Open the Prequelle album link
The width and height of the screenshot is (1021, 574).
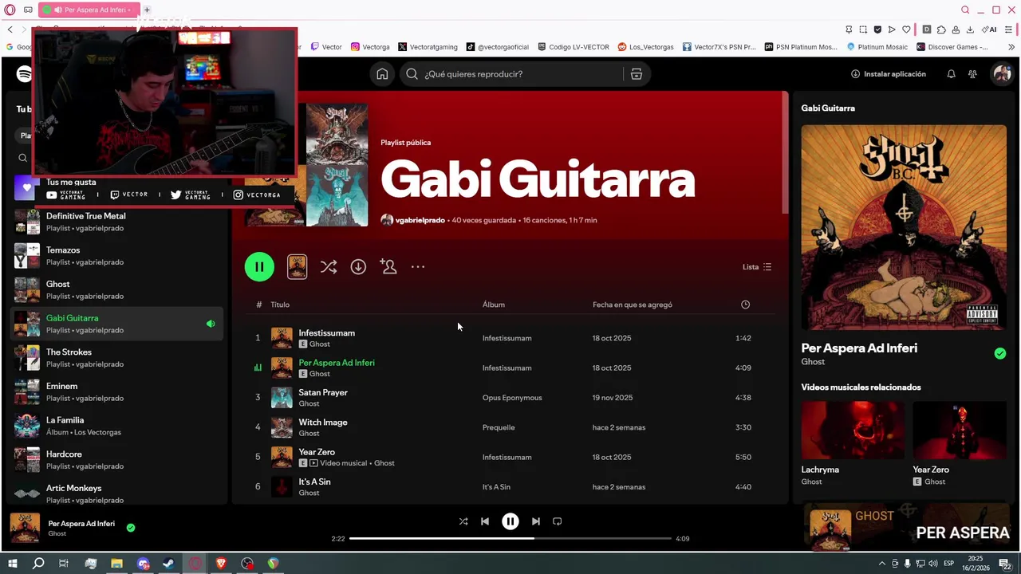coord(499,427)
